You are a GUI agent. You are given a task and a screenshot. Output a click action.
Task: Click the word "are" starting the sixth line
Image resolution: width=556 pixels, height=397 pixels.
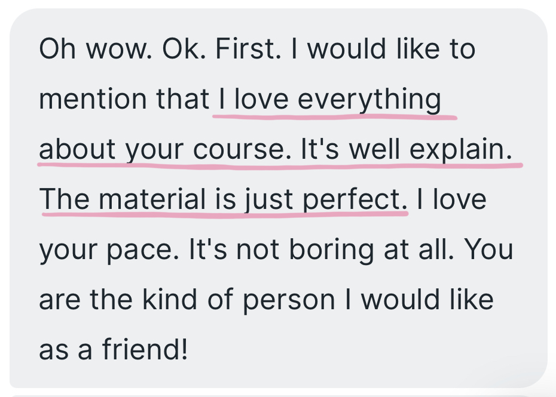60,300
